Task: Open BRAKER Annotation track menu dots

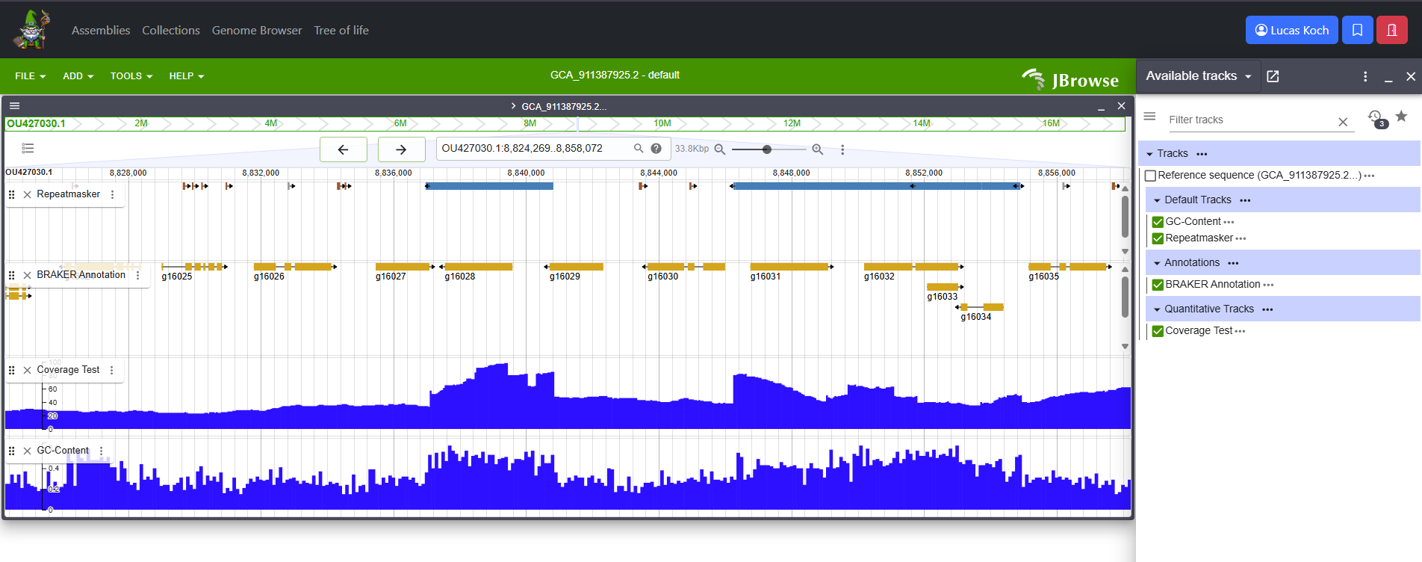Action: [x=138, y=275]
